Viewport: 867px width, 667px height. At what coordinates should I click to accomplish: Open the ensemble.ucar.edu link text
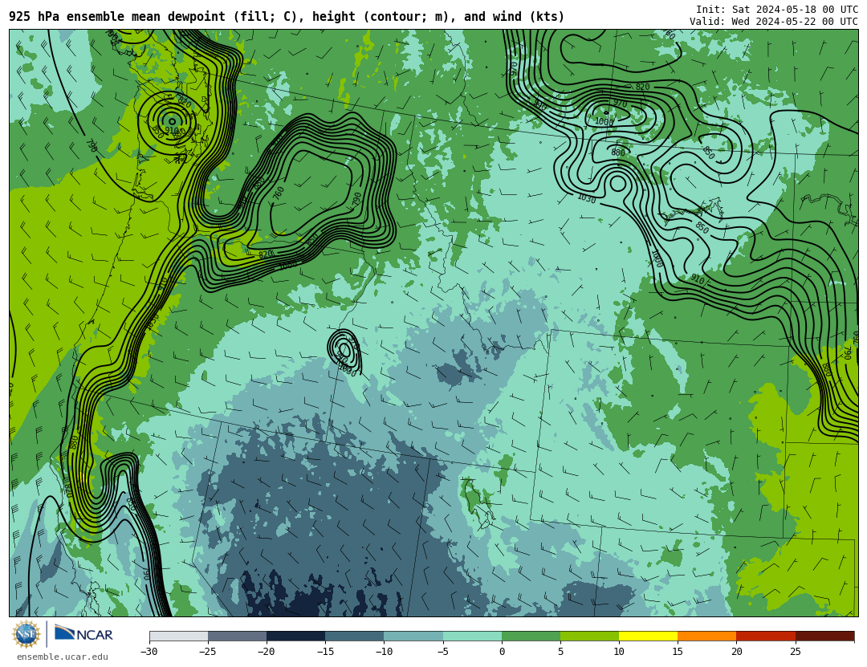[63, 657]
